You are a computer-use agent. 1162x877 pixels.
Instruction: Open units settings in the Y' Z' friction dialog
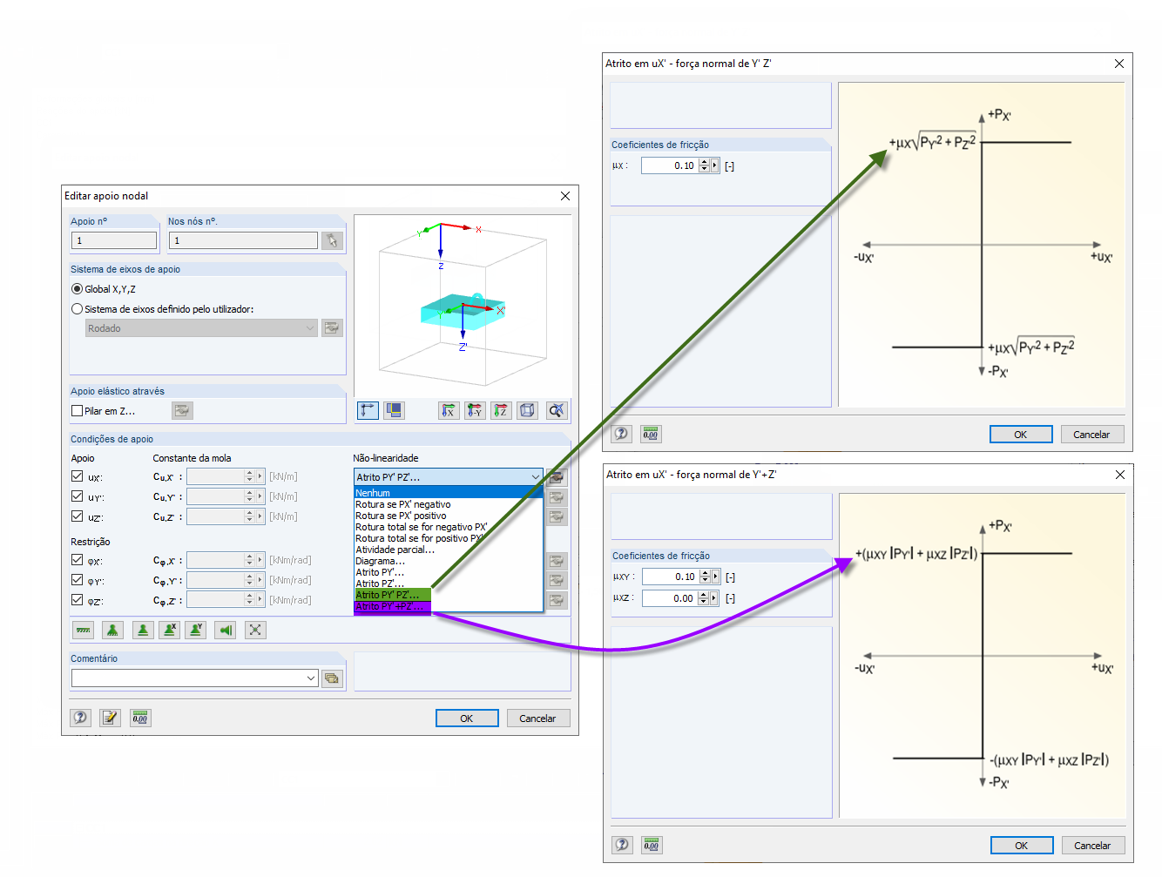pos(651,434)
